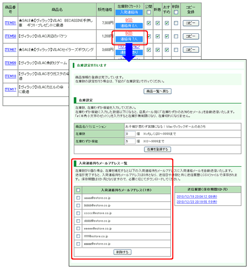The image size is (249, 269).
Task: Focus the 在庫数 input field
Action: click(x=130, y=134)
